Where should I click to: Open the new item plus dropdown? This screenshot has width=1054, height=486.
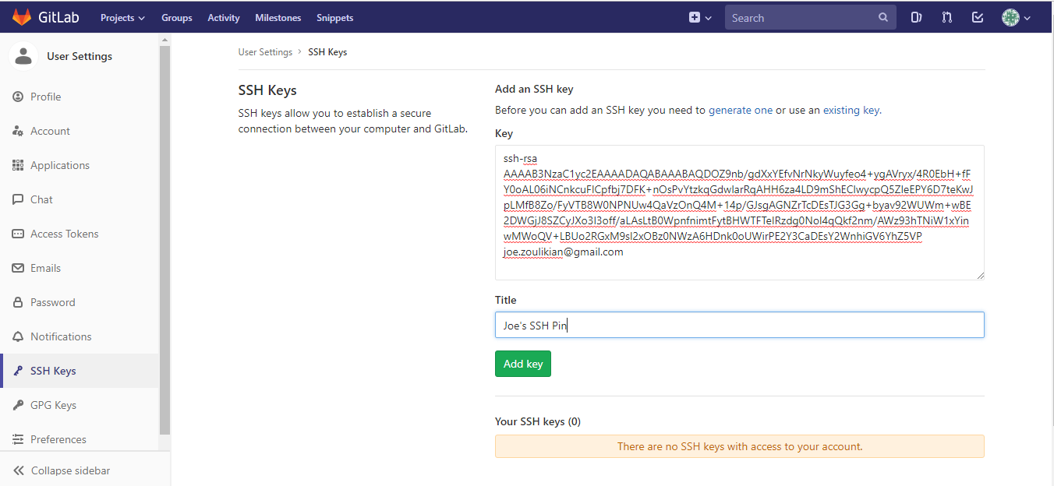(700, 17)
